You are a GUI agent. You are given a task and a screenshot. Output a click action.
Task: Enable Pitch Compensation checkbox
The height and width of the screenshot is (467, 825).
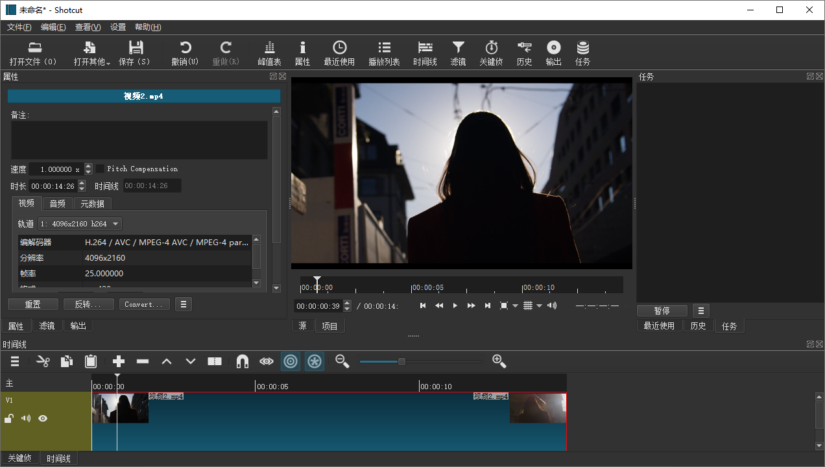[x=100, y=169]
